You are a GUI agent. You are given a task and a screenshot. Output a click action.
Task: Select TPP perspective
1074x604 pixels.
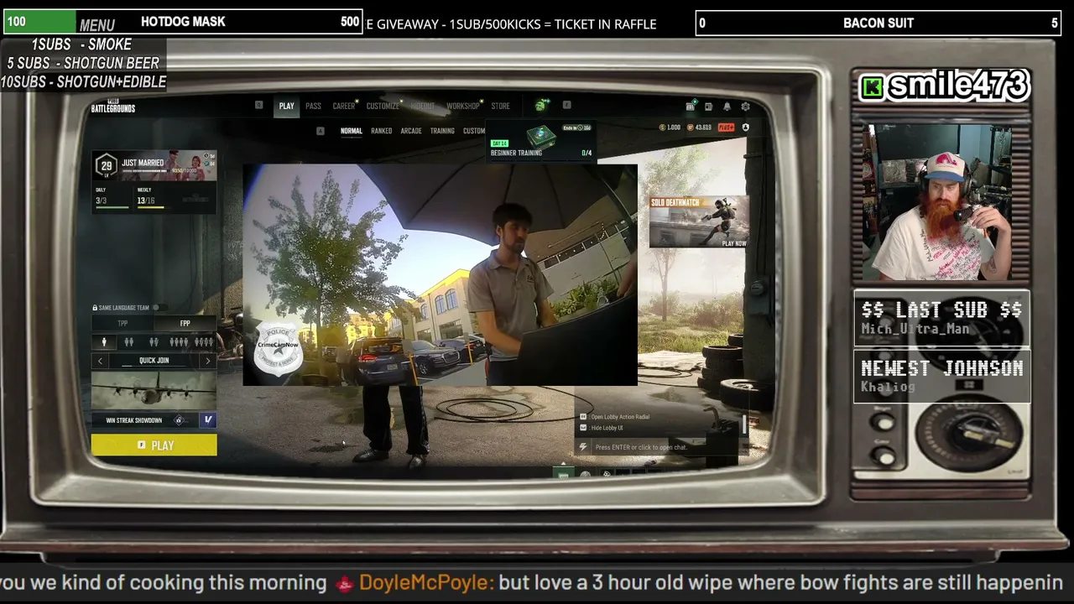point(123,323)
